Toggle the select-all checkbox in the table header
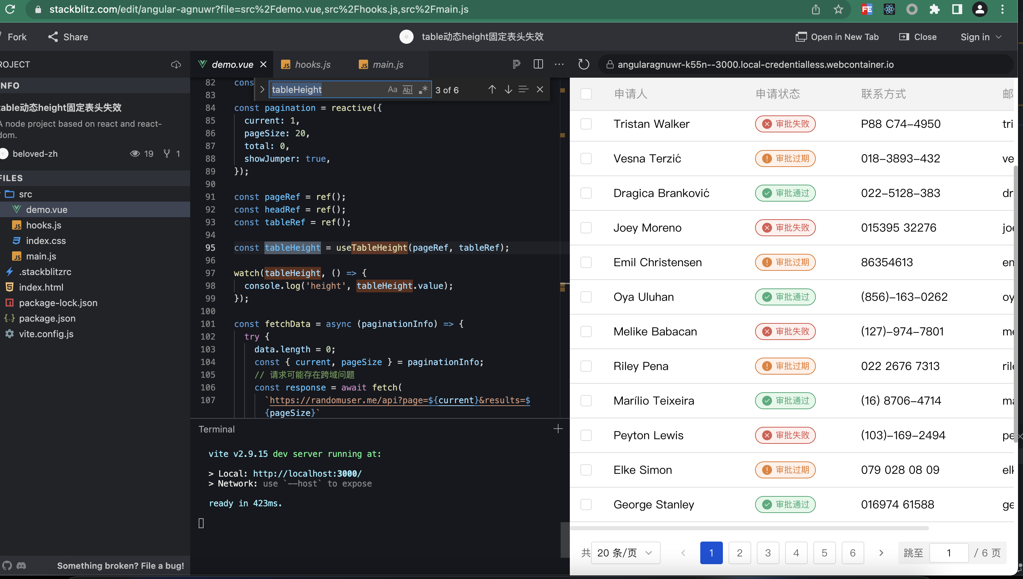 click(586, 94)
